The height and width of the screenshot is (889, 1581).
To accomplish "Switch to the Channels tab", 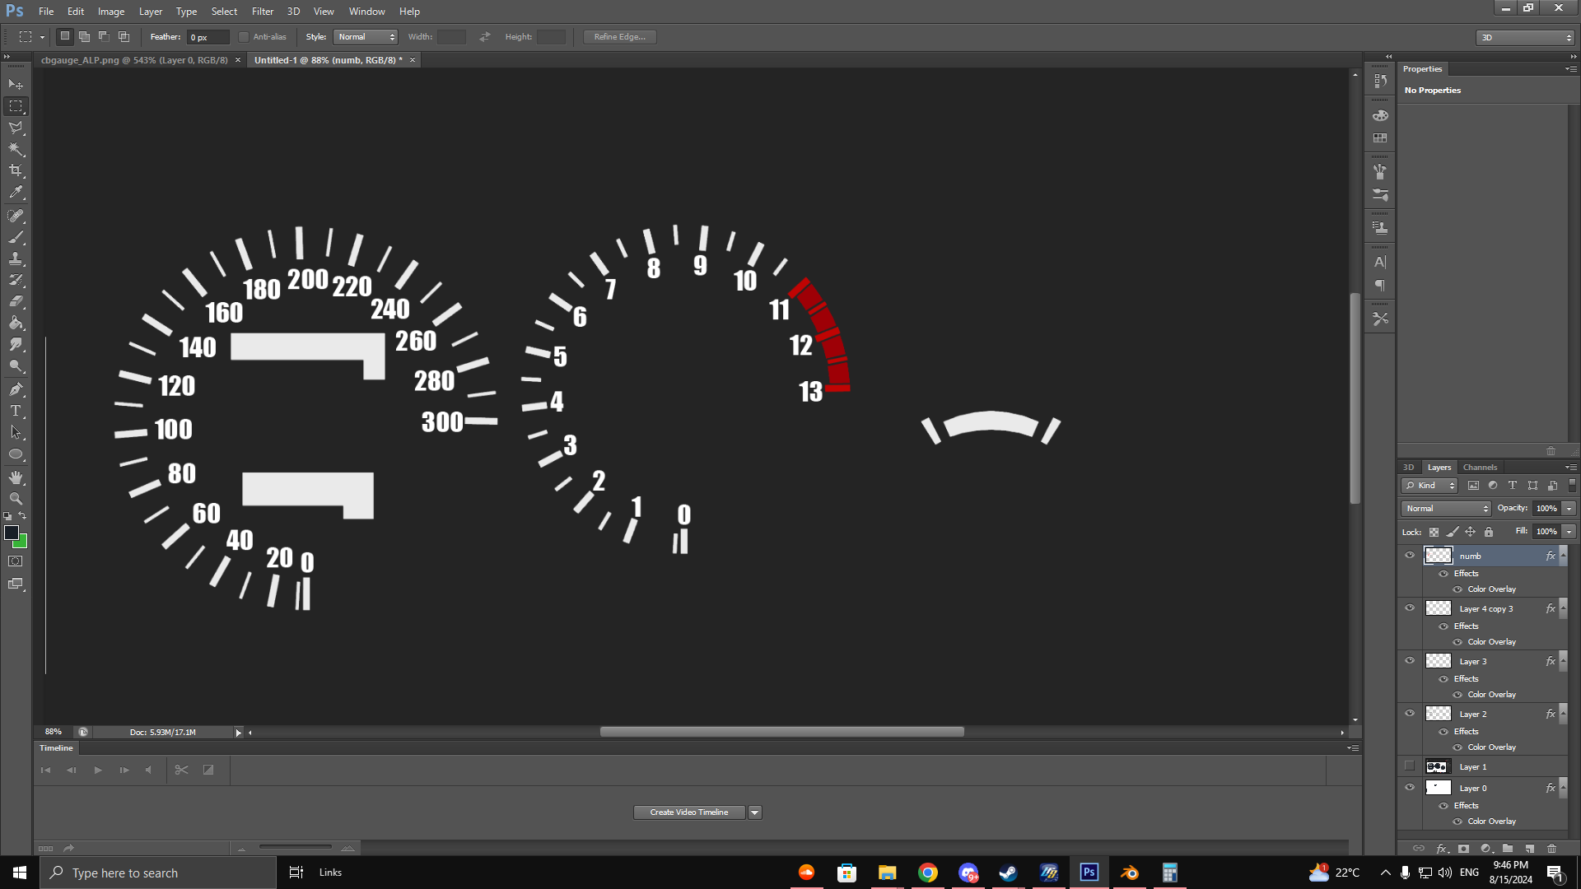I will point(1480,467).
